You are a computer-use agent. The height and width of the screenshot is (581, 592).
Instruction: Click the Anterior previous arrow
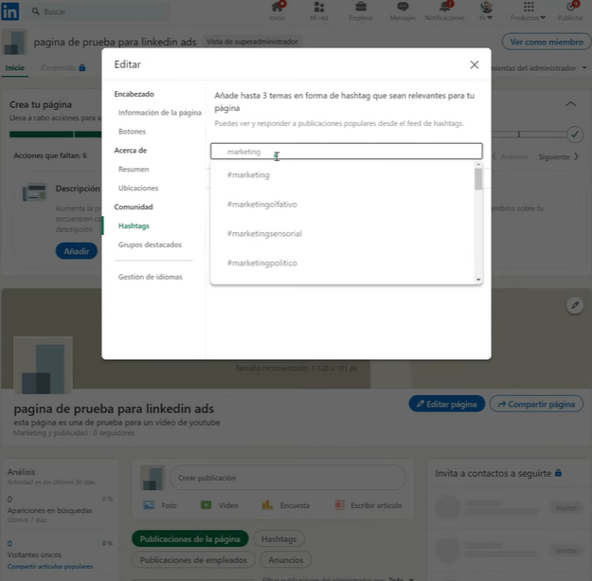pos(511,156)
